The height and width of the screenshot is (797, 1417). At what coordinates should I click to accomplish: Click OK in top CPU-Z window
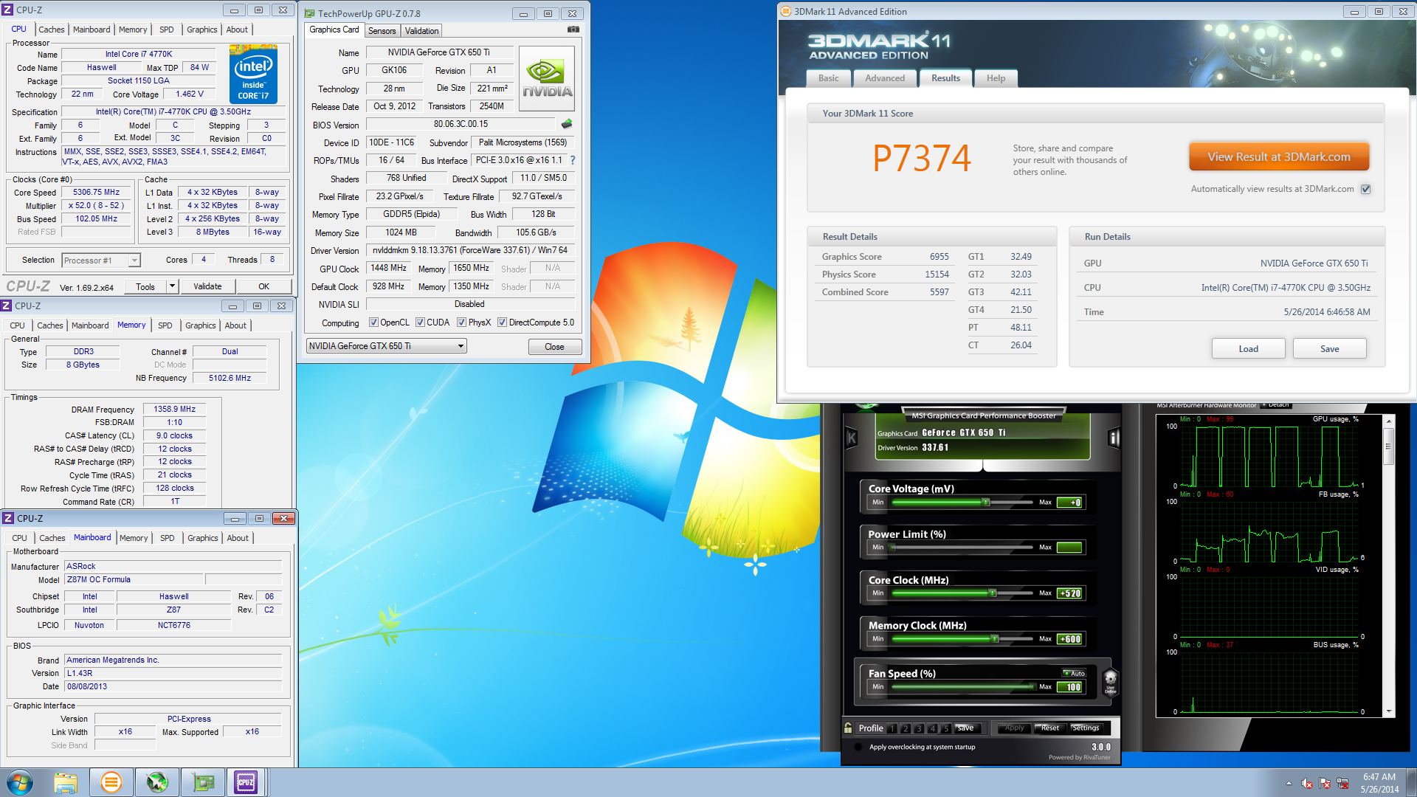click(x=263, y=286)
